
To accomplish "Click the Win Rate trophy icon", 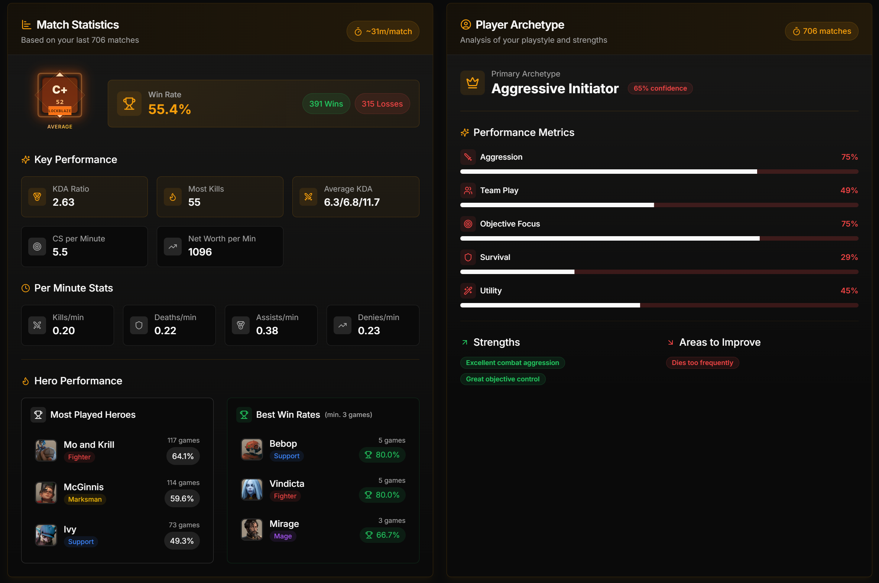I will point(129,104).
